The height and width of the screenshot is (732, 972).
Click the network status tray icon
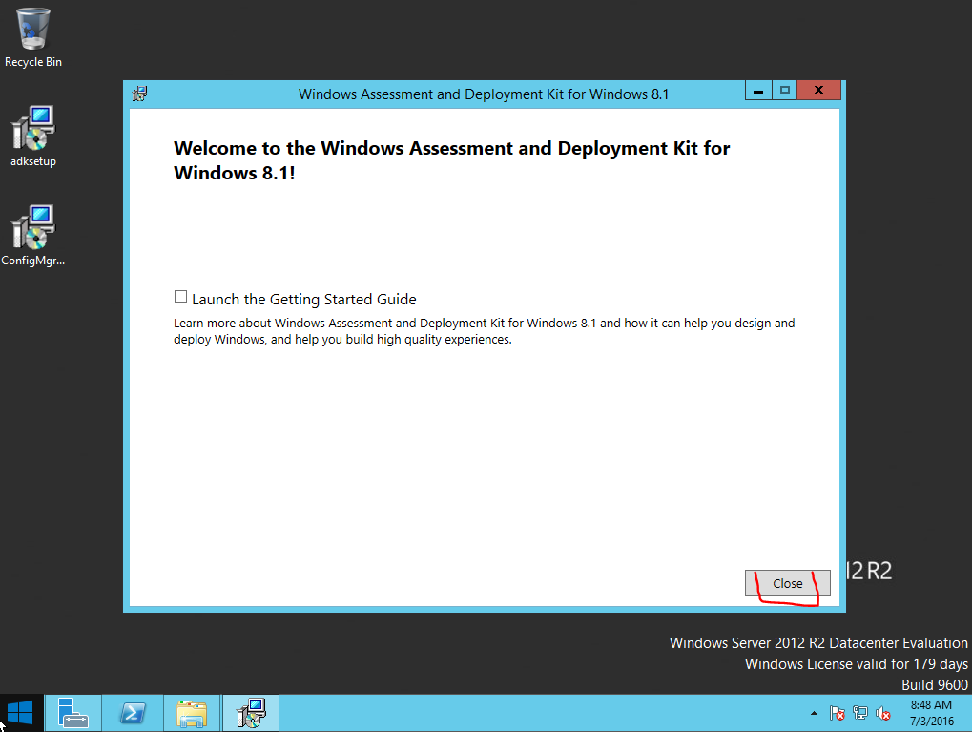coord(859,714)
